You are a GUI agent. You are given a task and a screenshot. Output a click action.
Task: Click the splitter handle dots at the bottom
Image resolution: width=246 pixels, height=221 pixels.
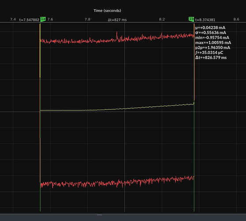tap(99, 215)
